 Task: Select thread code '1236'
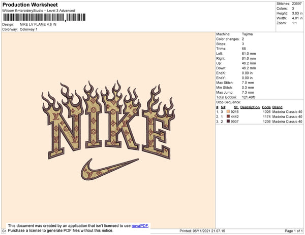(267, 122)
